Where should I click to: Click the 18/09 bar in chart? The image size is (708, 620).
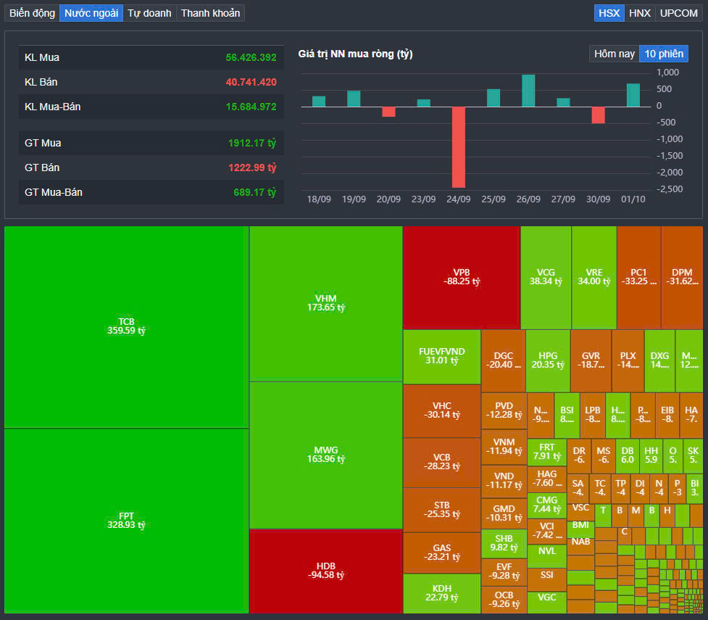tap(319, 102)
